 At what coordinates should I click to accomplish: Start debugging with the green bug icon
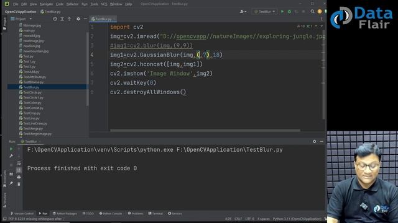(x=289, y=12)
